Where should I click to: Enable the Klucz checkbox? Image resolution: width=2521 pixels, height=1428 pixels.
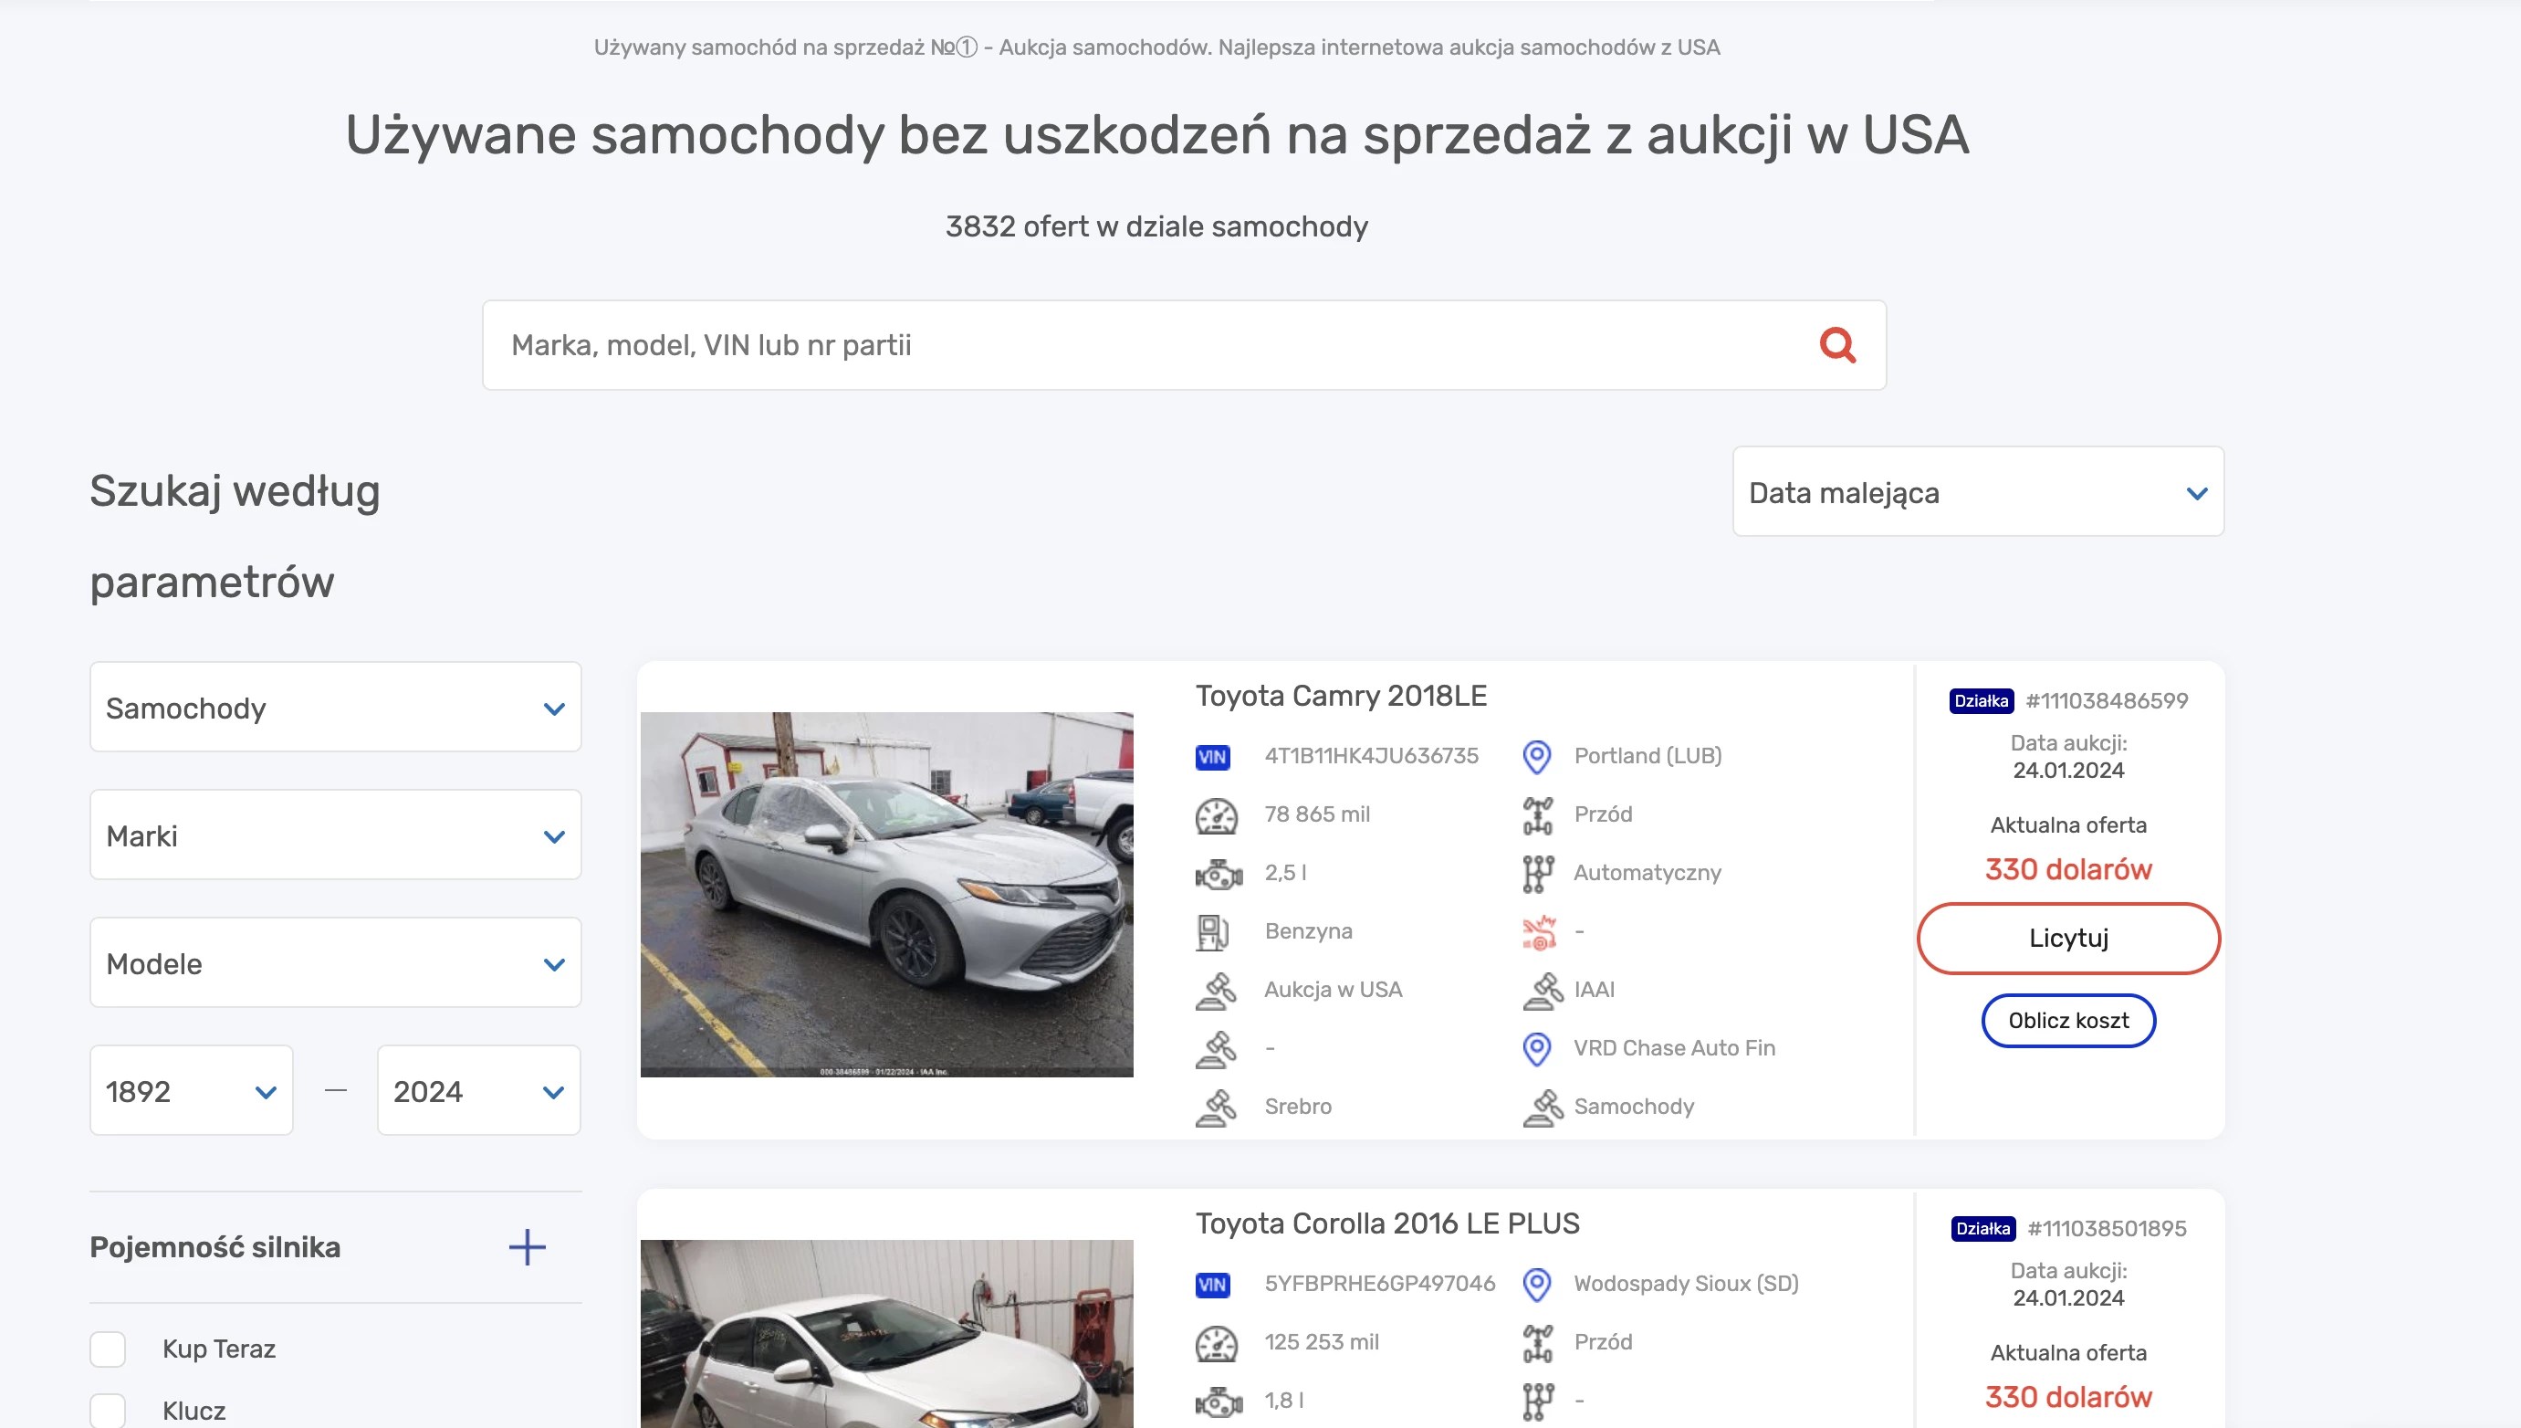pos(110,1403)
